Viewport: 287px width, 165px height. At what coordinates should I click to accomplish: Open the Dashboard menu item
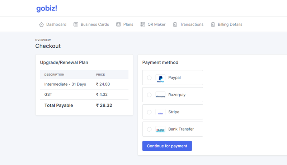[56, 24]
